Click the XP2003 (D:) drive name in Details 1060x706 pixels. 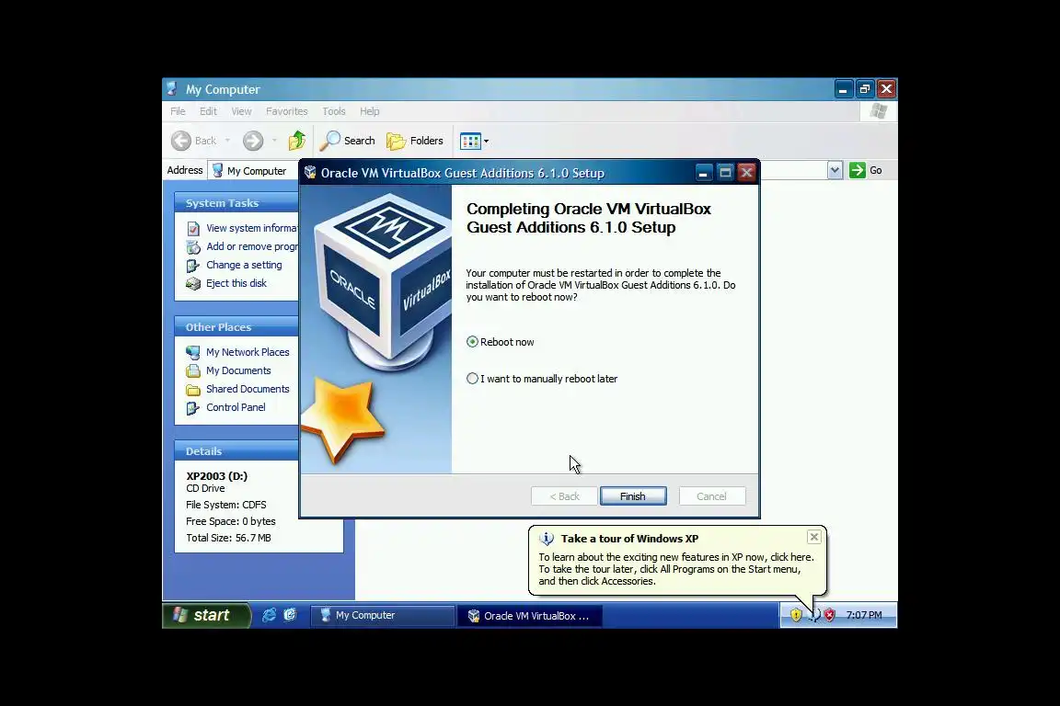(x=217, y=475)
